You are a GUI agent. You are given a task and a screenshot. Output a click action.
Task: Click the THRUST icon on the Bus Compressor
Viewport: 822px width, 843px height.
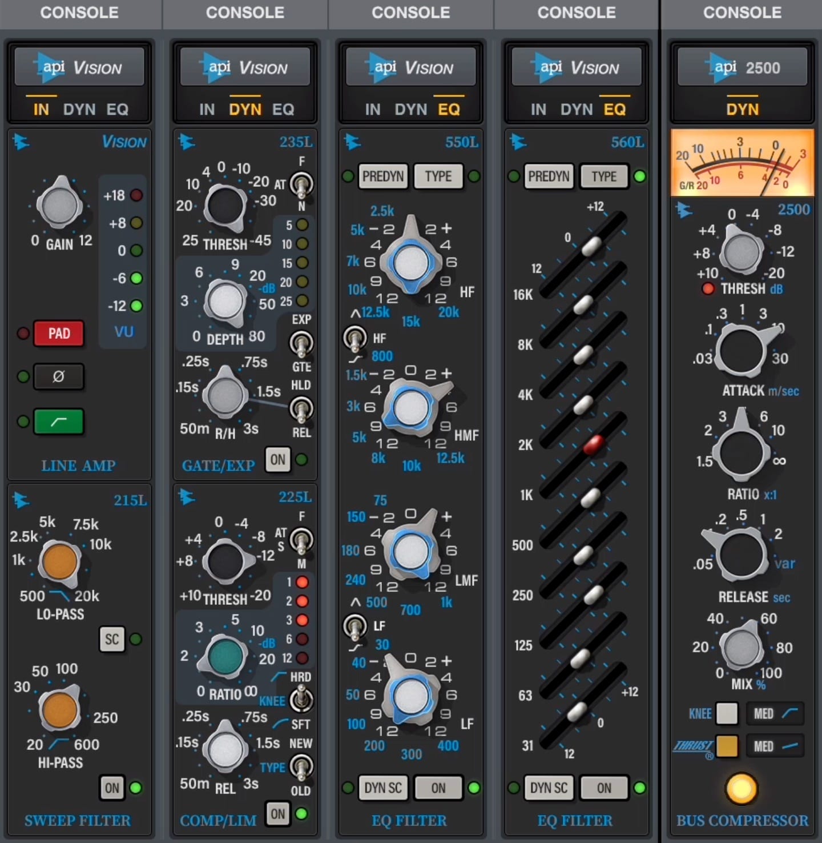click(692, 746)
